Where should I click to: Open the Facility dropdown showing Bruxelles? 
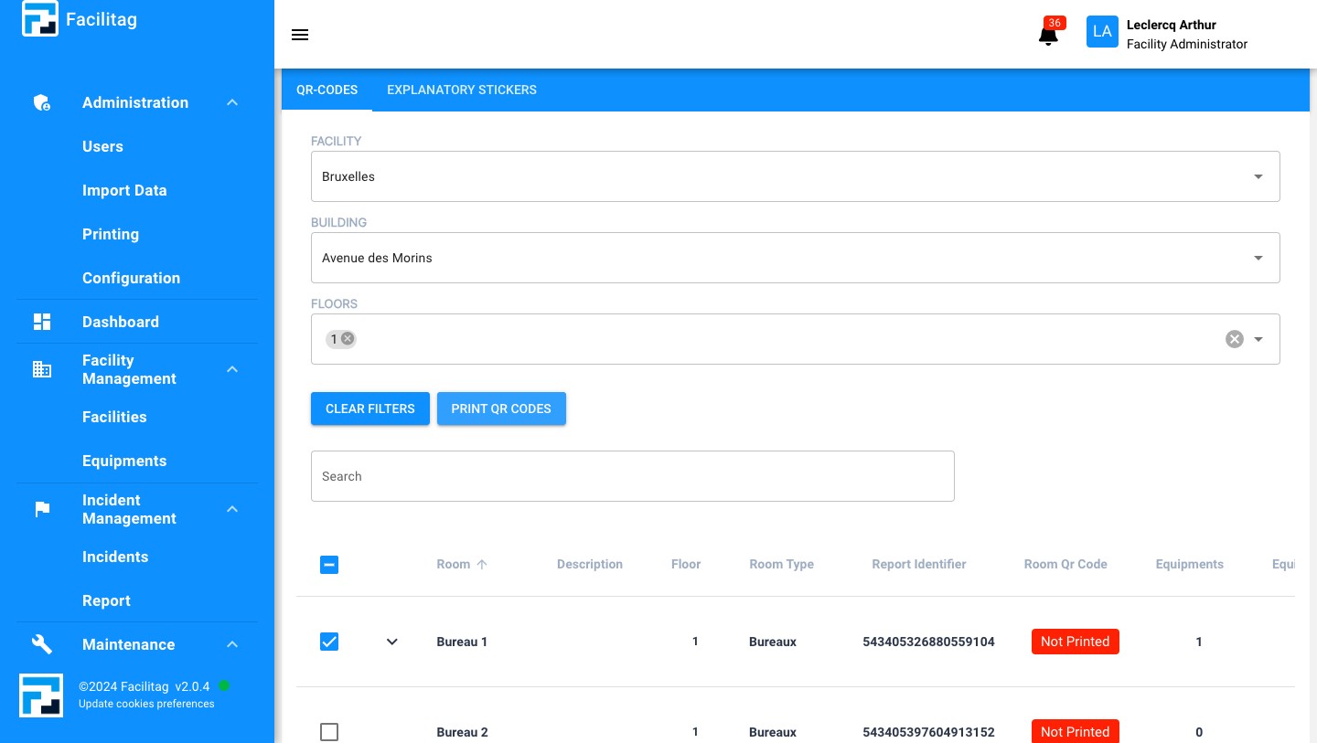point(794,176)
